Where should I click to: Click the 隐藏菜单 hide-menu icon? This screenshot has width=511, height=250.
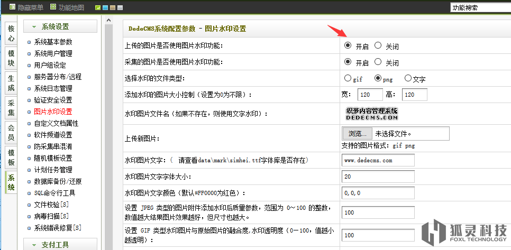(12, 7)
